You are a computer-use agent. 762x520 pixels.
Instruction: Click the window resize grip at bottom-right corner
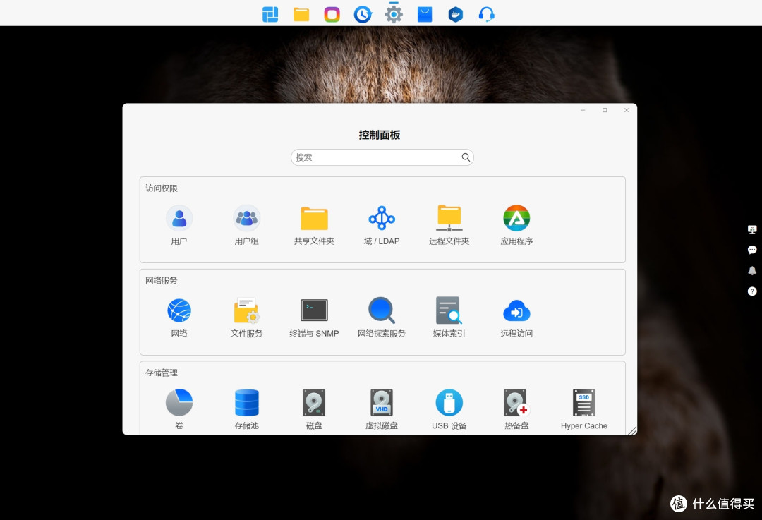tap(631, 430)
